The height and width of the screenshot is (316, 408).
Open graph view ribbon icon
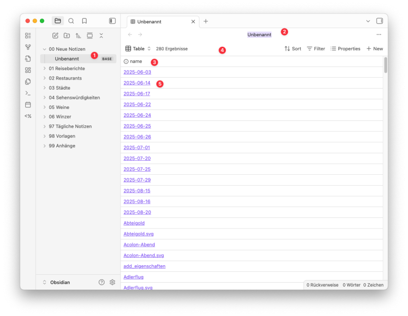tap(28, 47)
